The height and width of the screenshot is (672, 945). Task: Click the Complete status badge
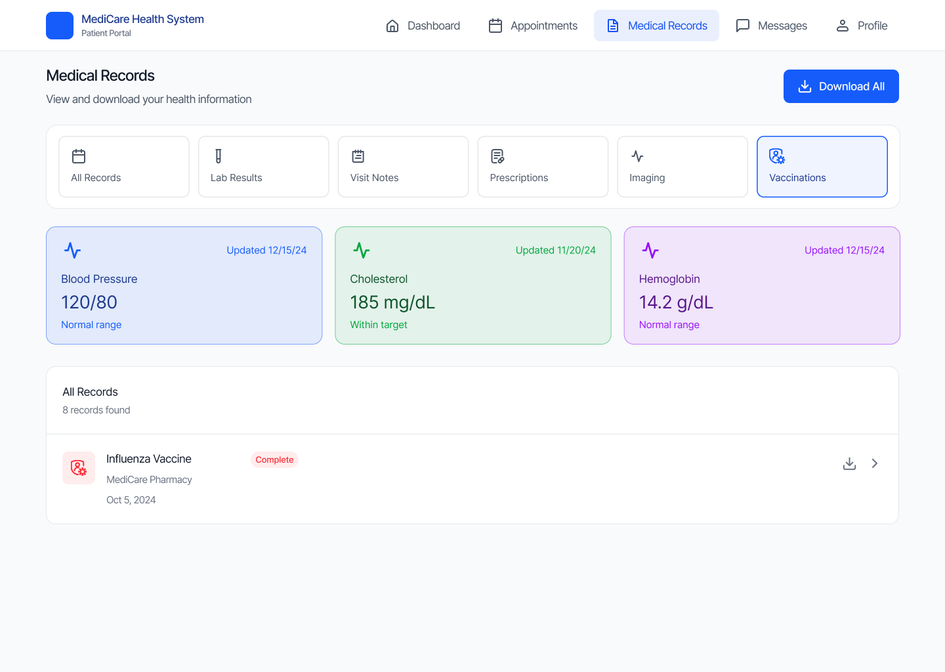point(274,460)
